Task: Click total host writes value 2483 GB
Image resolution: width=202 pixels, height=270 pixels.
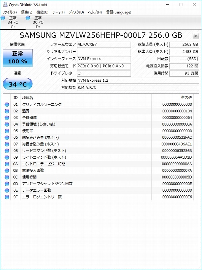Action: pos(184,52)
